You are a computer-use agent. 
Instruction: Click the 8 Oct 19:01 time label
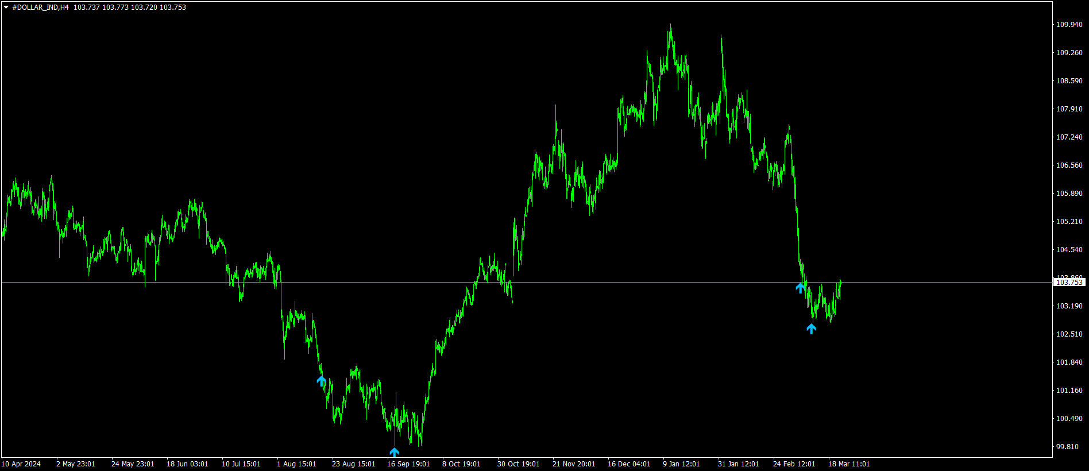[461, 464]
